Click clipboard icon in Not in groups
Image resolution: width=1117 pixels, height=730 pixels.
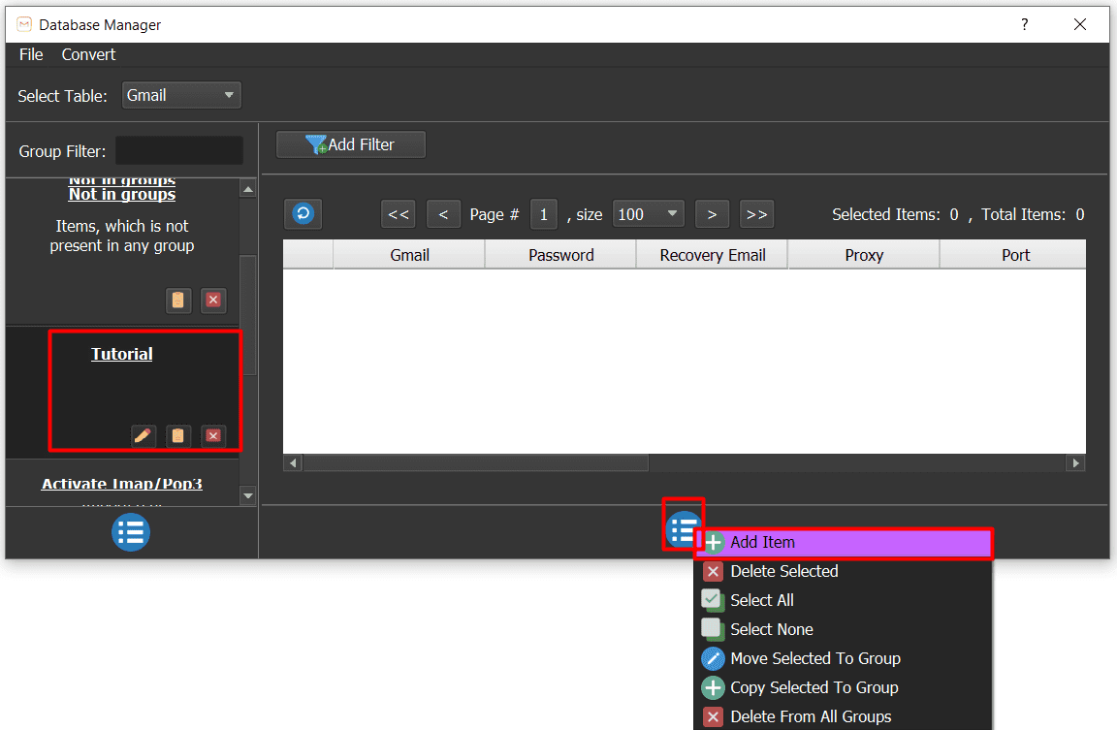[178, 300]
